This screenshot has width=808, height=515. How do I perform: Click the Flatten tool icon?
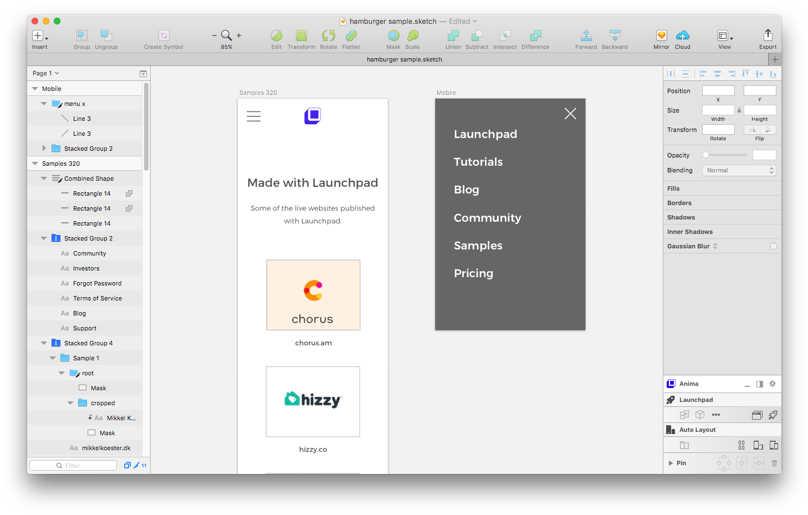[351, 35]
